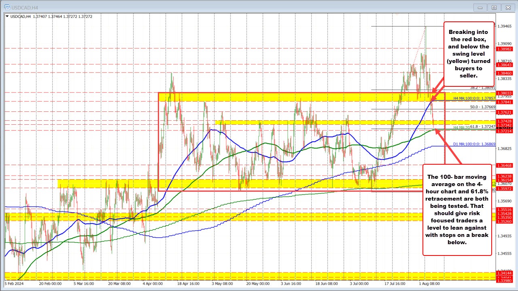Click the 18 Apr 16:00 time axis label
The height and width of the screenshot is (291, 518).
coord(188,284)
